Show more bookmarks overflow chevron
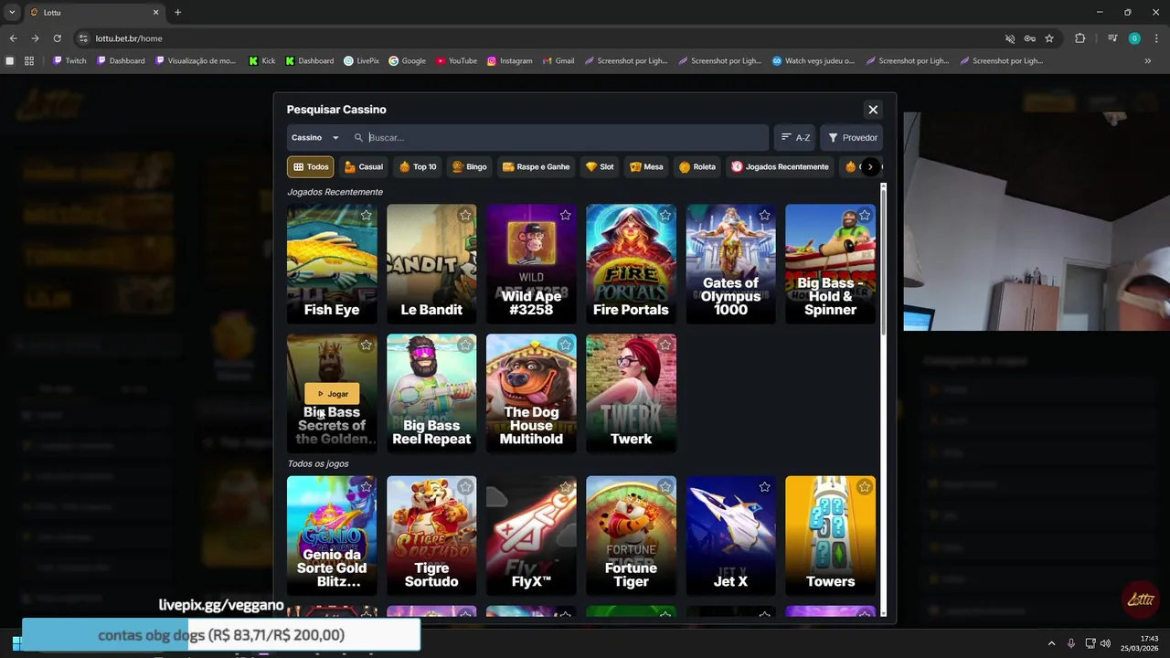 [1147, 61]
